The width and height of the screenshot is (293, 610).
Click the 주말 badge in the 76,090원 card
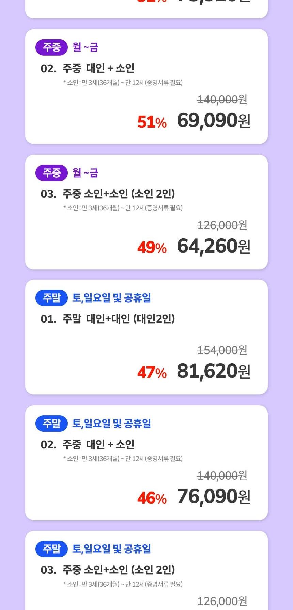pos(51,424)
